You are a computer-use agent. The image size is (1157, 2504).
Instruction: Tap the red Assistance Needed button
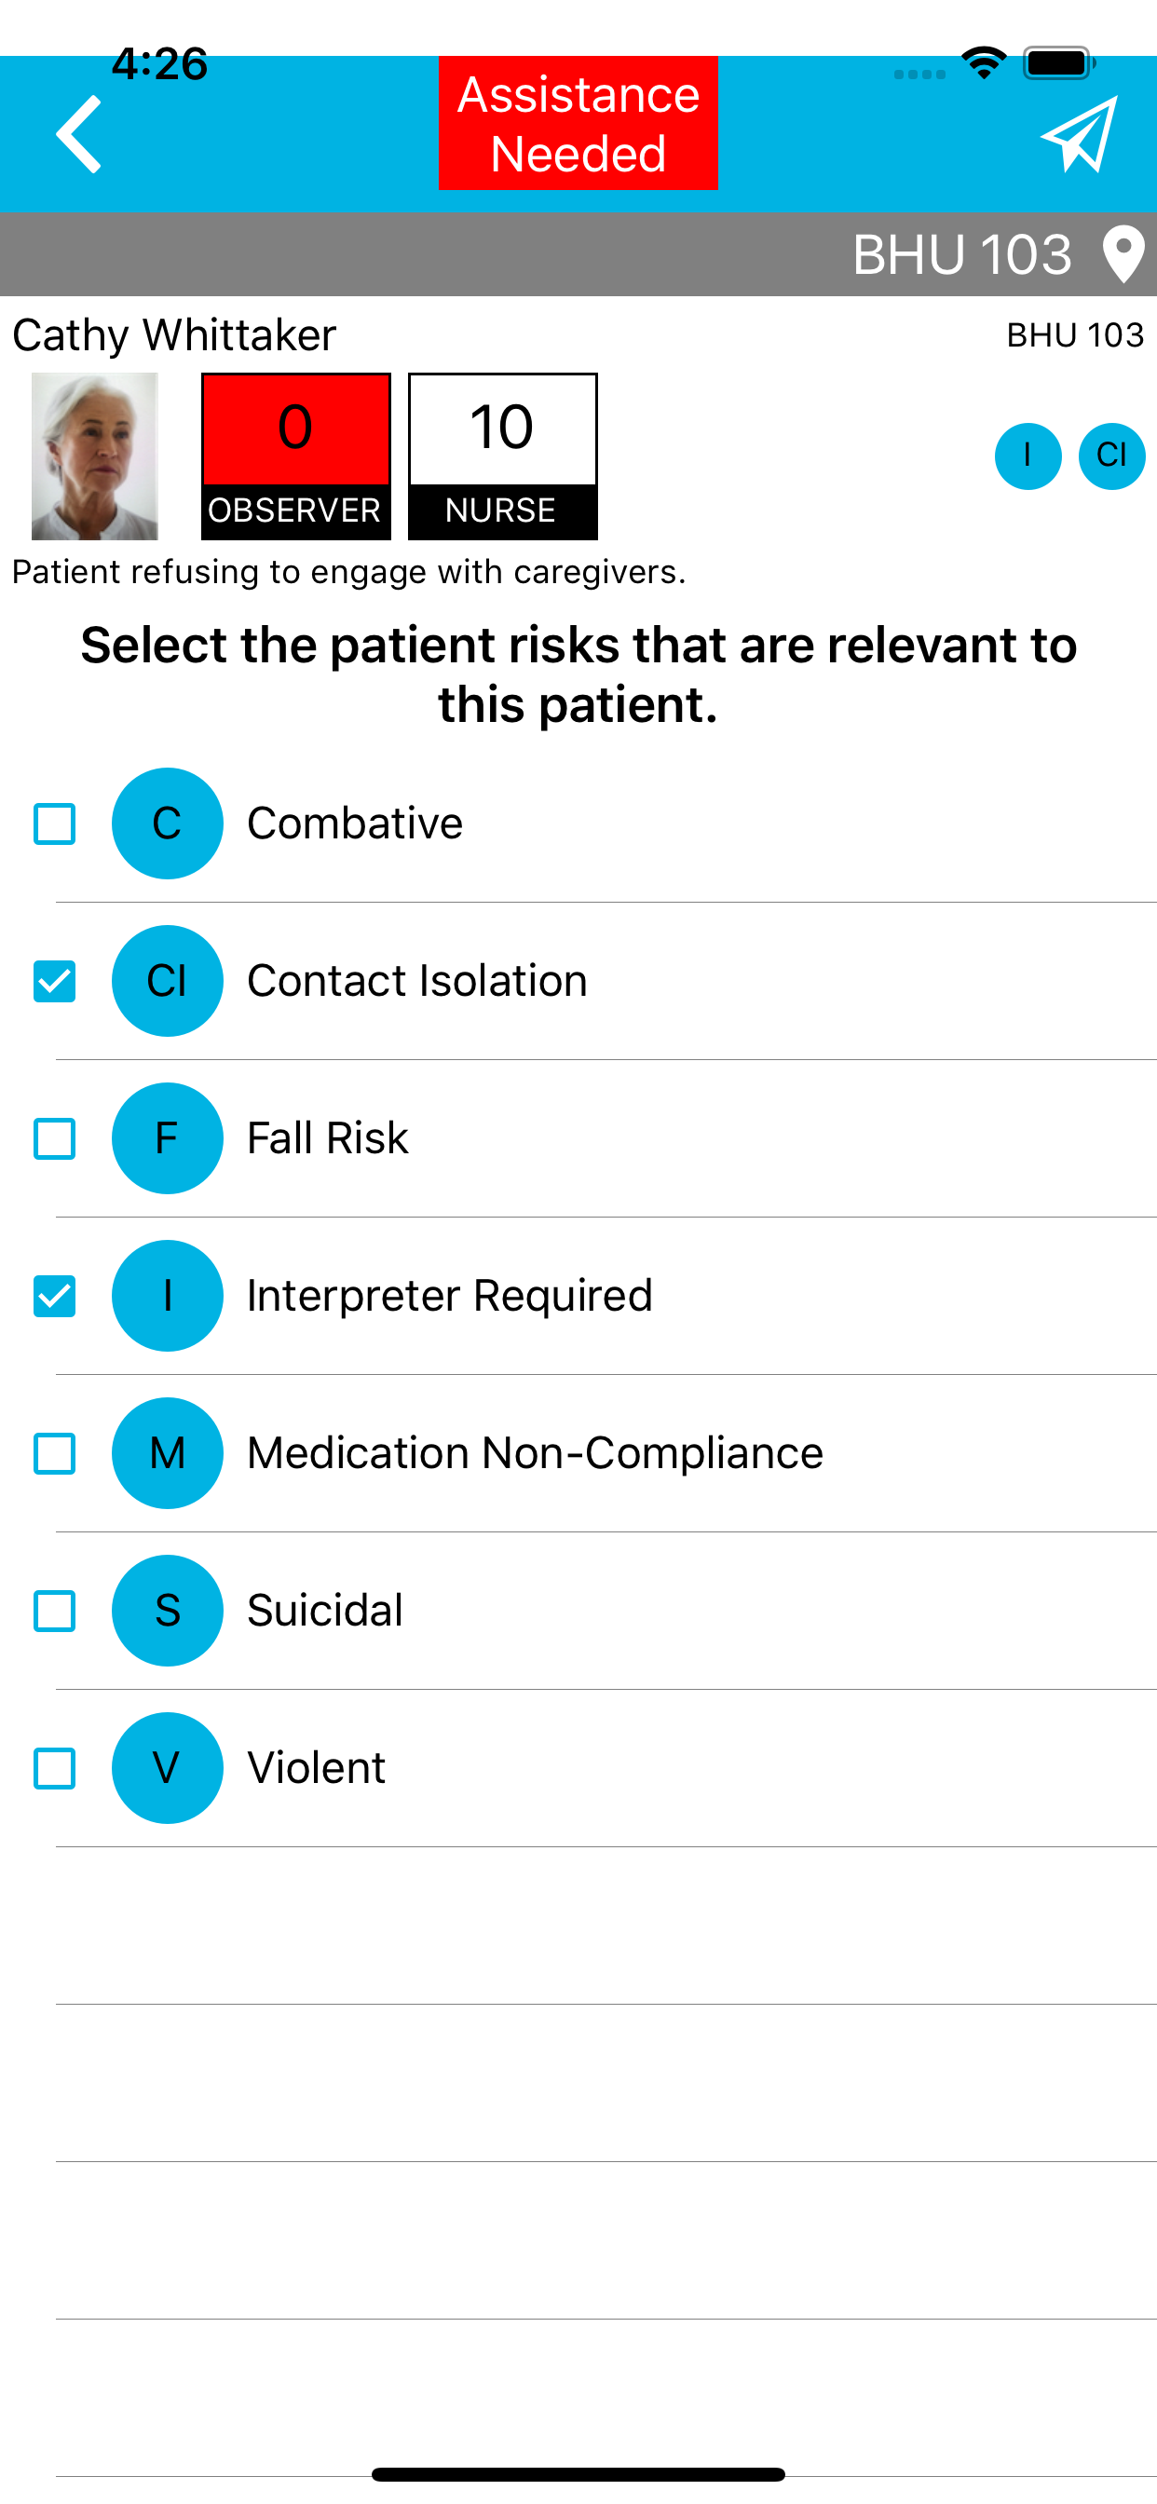click(578, 124)
